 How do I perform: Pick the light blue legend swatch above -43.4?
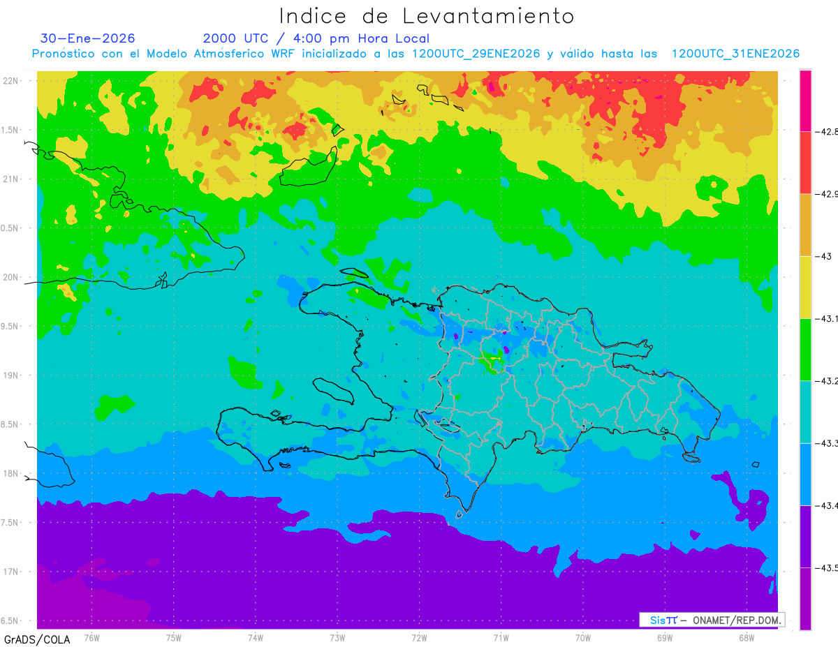click(x=805, y=474)
